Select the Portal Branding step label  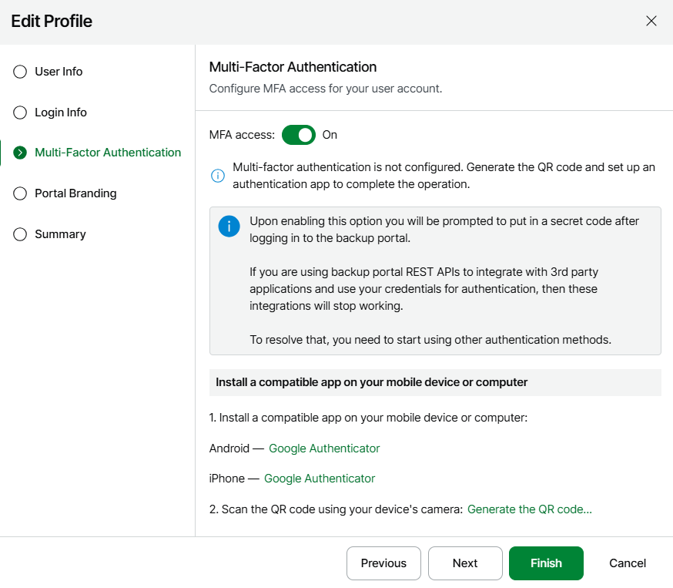75,193
